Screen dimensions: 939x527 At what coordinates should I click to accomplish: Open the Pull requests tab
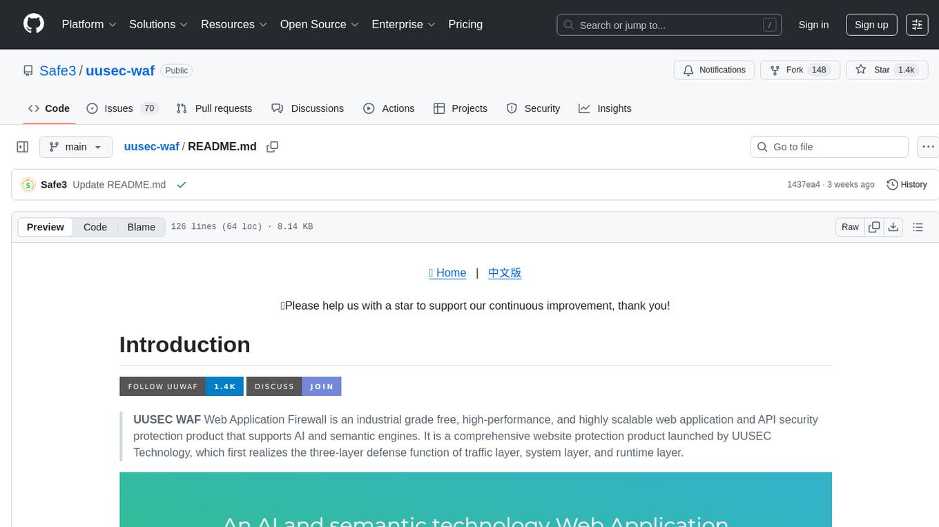[214, 108]
